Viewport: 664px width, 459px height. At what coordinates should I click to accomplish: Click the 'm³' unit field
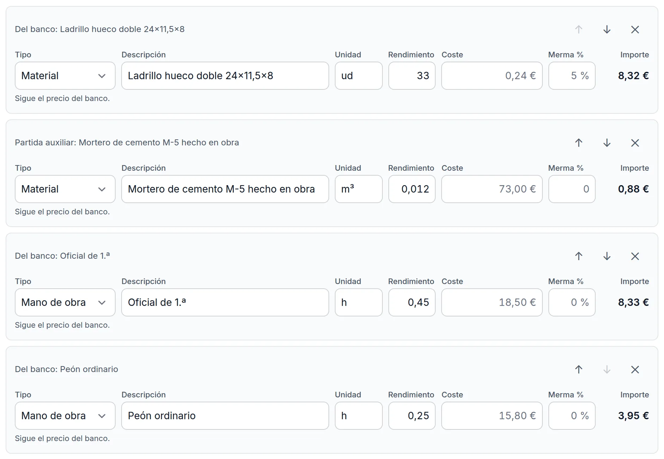tap(358, 189)
